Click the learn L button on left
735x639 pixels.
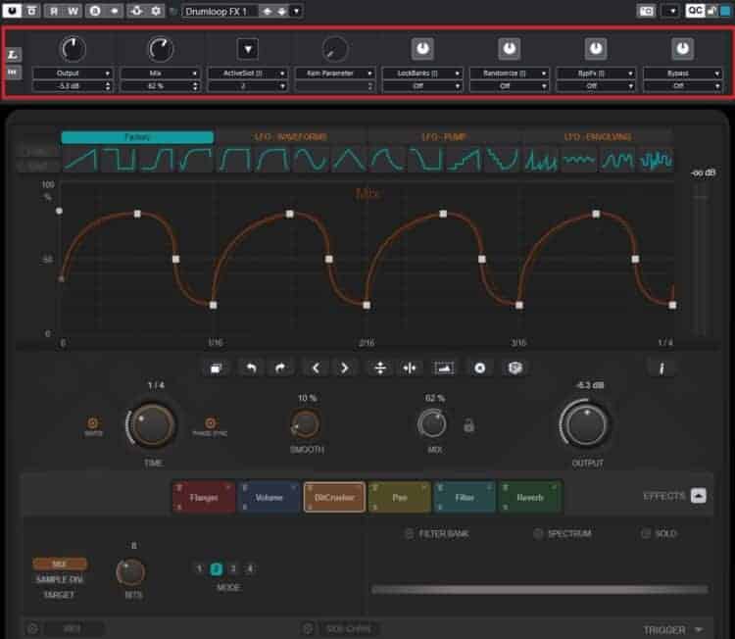pyautogui.click(x=13, y=55)
